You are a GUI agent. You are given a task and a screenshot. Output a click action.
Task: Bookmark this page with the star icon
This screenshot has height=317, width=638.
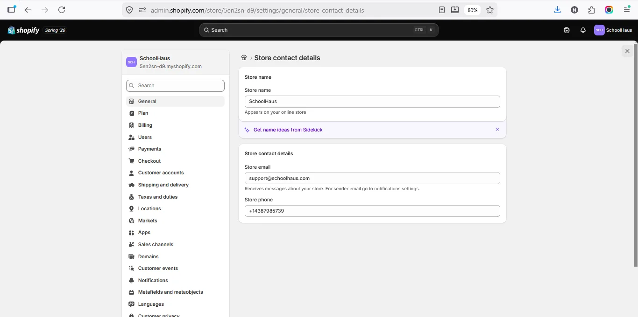(489, 10)
